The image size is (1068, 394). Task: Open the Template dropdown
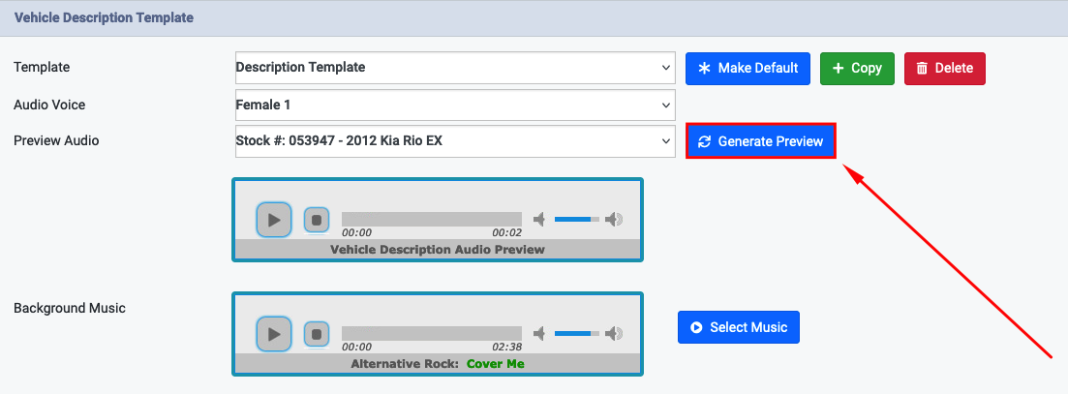[x=455, y=68]
